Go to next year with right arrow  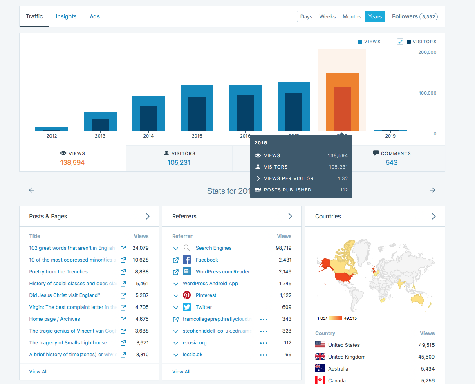pos(433,190)
